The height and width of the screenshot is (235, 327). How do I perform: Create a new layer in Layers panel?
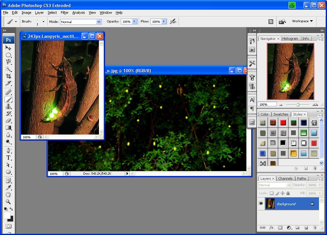click(306, 228)
